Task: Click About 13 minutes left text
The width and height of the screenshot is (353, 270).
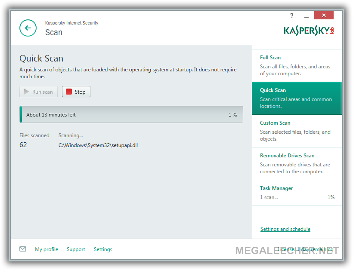Action: (51, 115)
